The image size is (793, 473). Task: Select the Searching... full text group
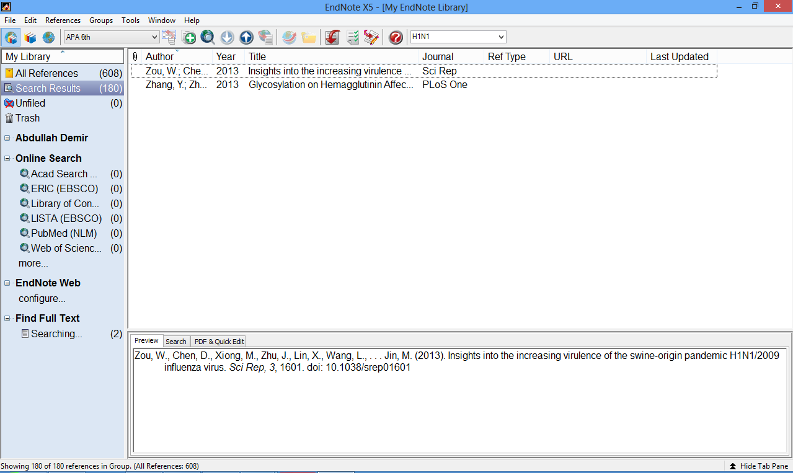click(x=71, y=334)
